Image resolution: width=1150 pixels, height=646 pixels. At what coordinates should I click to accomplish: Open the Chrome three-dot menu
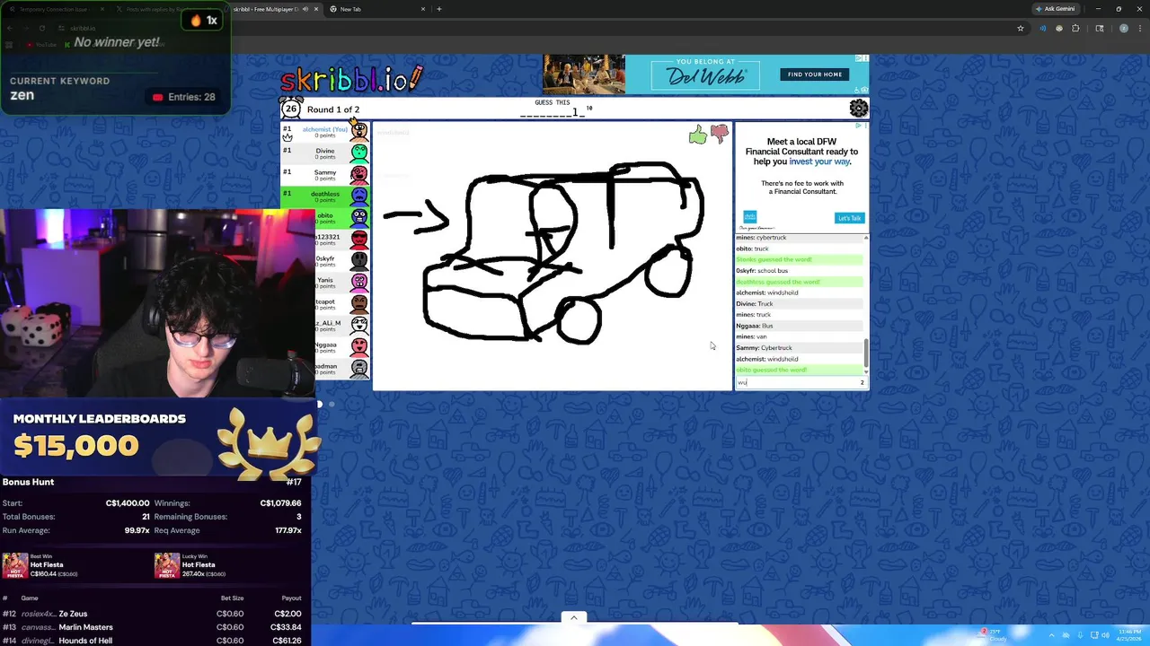click(x=1139, y=28)
